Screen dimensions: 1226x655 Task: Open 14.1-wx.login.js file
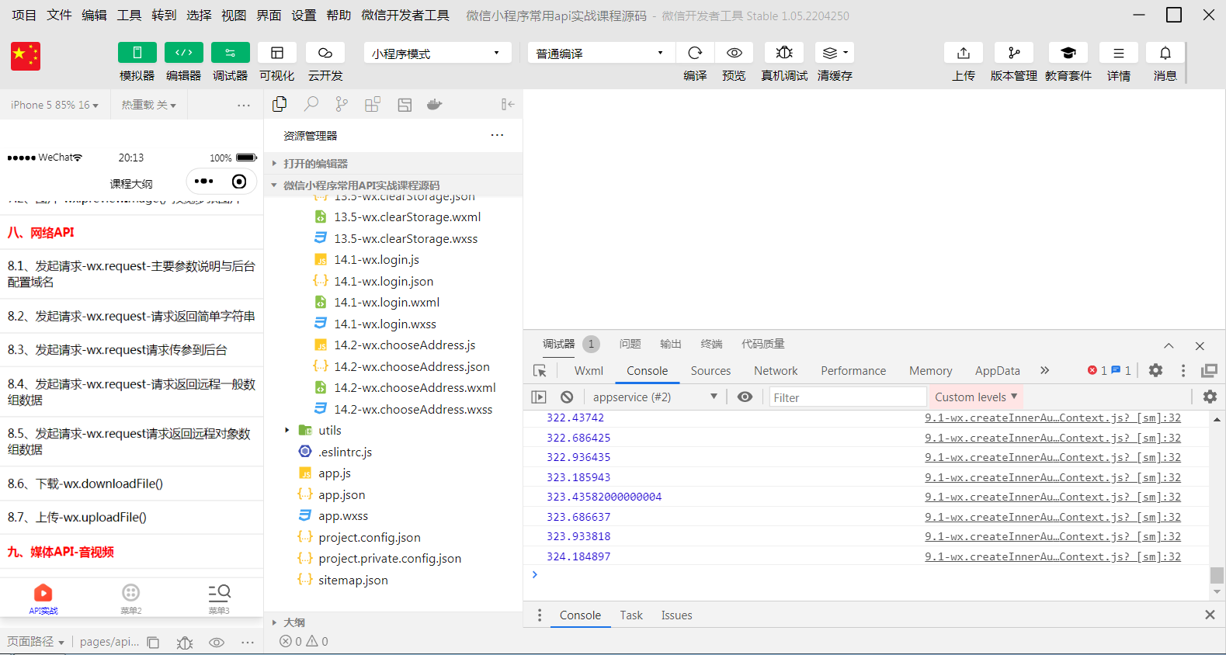coord(377,260)
